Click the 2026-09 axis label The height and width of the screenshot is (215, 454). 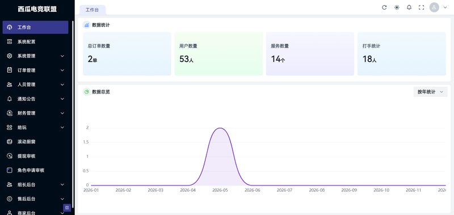click(x=349, y=190)
